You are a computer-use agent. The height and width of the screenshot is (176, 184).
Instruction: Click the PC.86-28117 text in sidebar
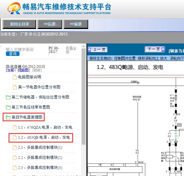click(54, 50)
